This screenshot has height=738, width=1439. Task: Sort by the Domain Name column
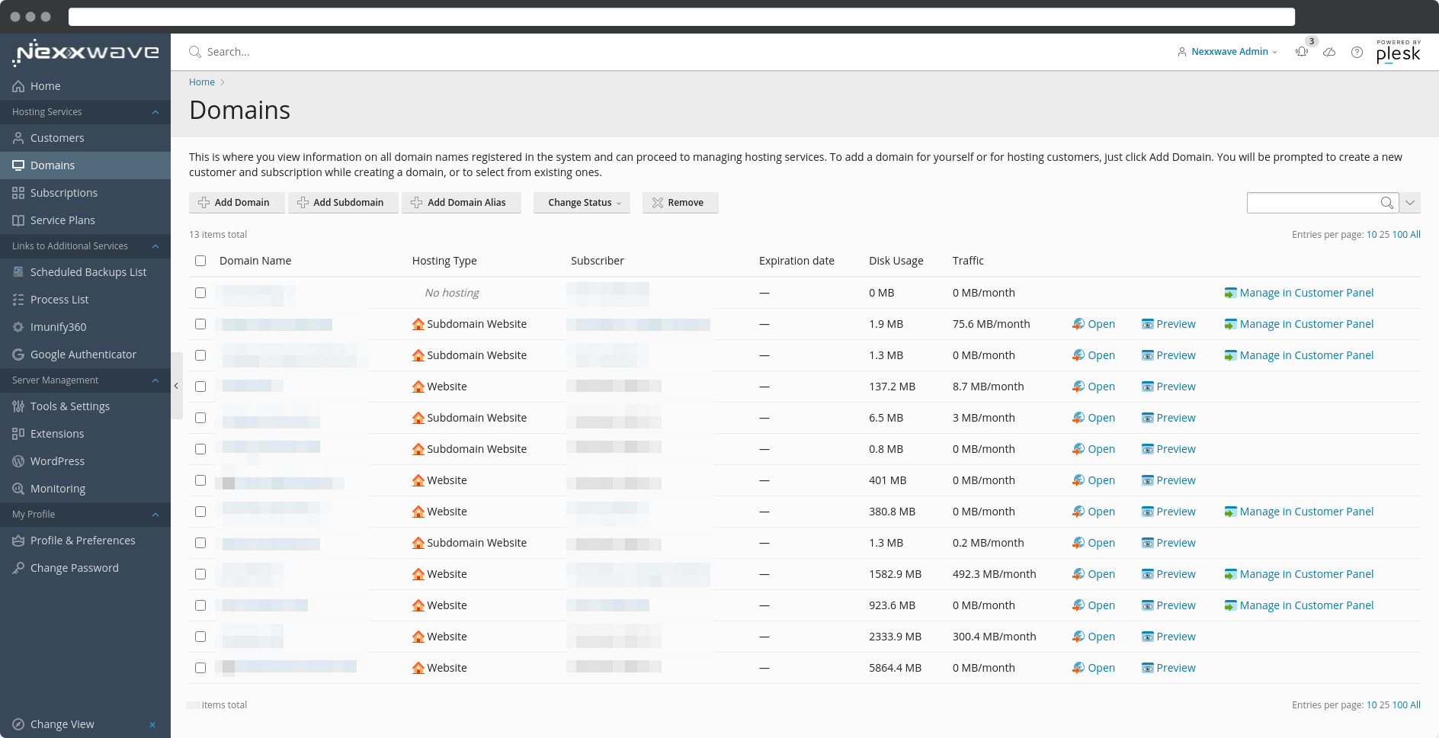coord(255,261)
